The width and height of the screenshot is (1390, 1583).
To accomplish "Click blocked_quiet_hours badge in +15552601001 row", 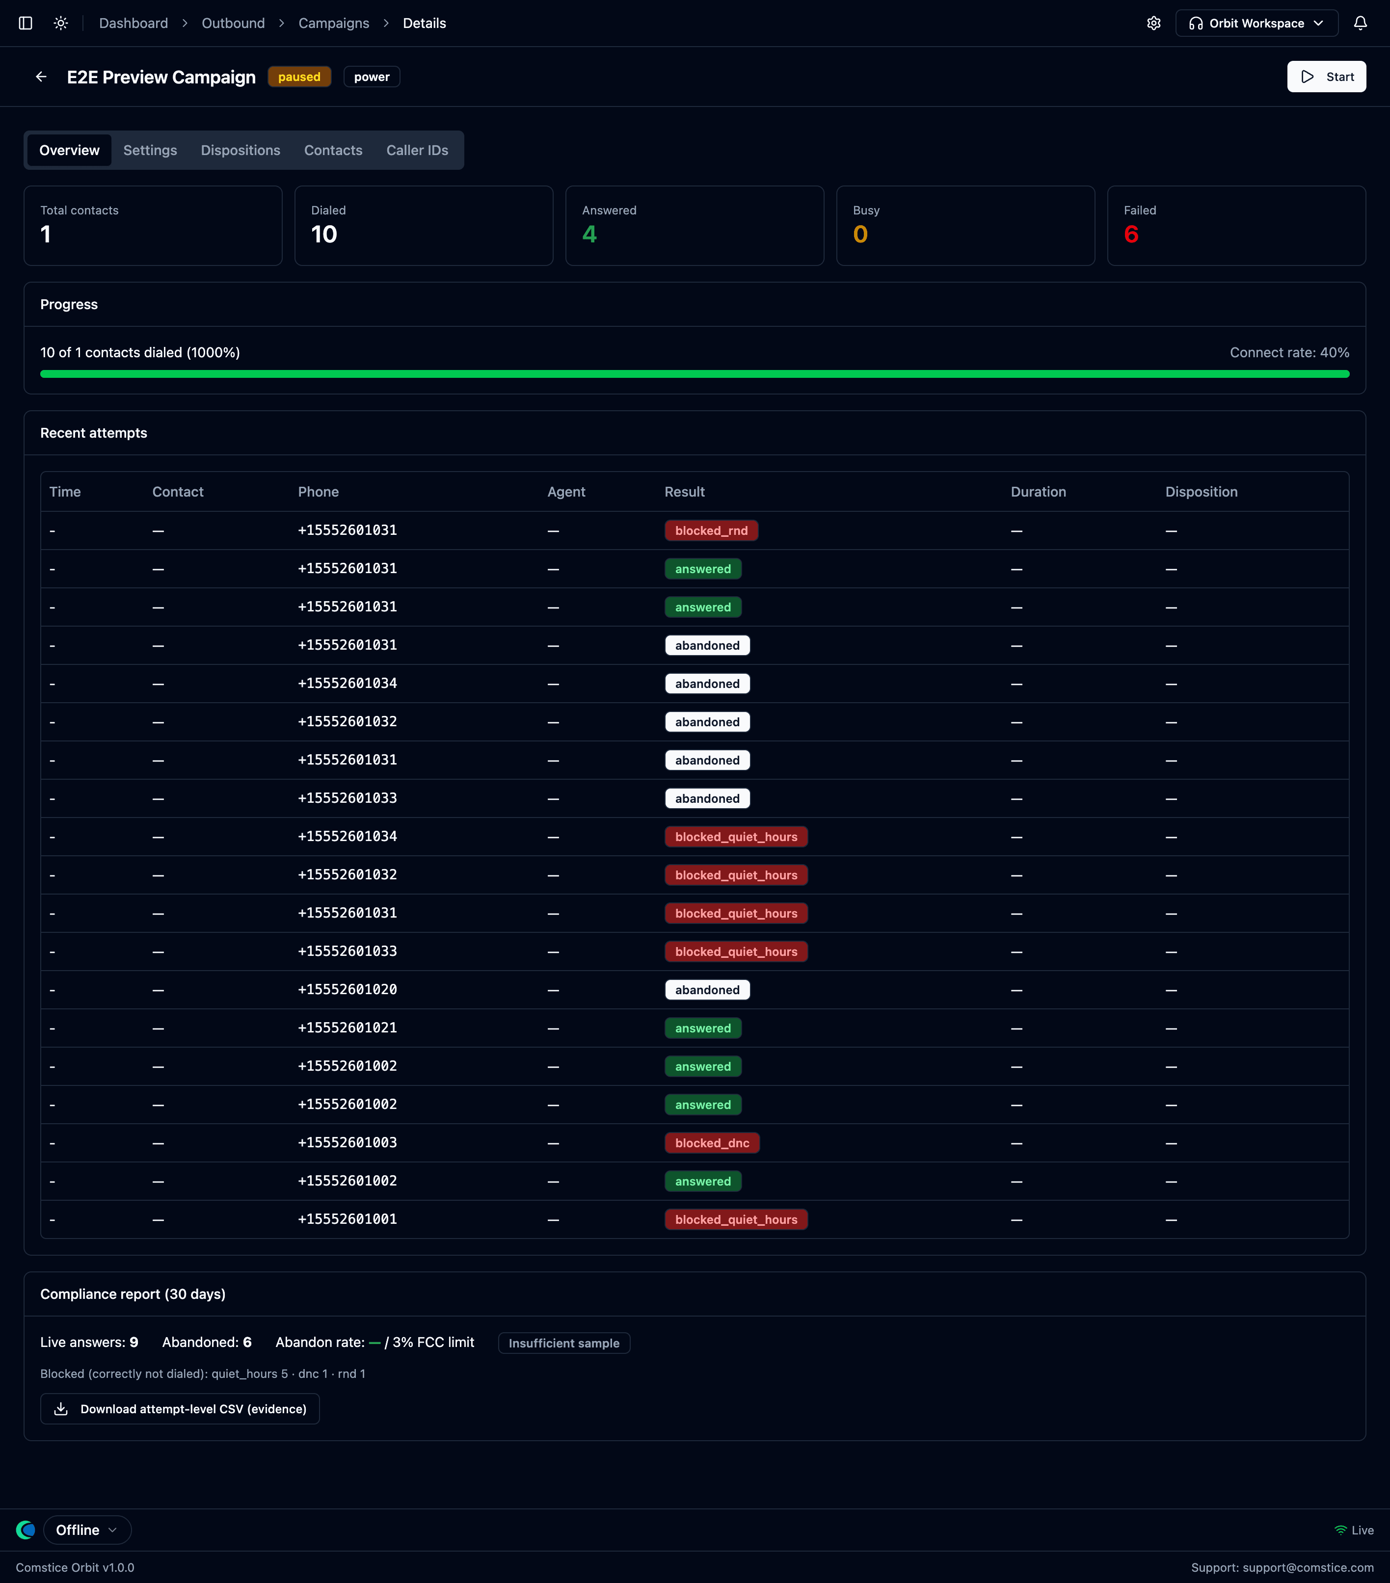I will click(x=736, y=1220).
